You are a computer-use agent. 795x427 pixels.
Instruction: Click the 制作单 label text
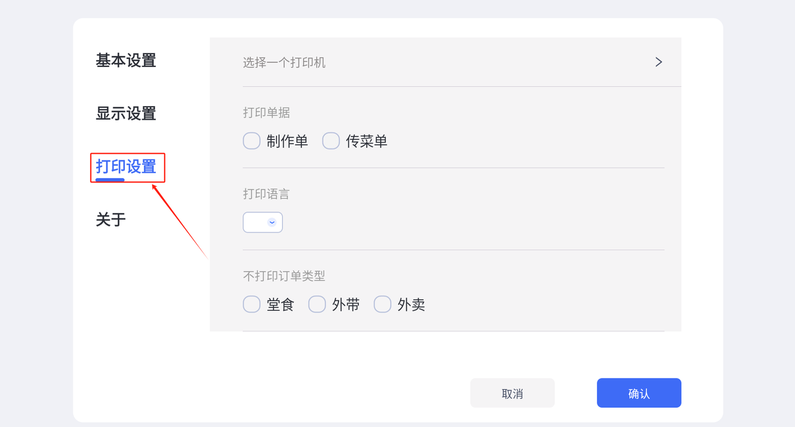[x=288, y=142]
